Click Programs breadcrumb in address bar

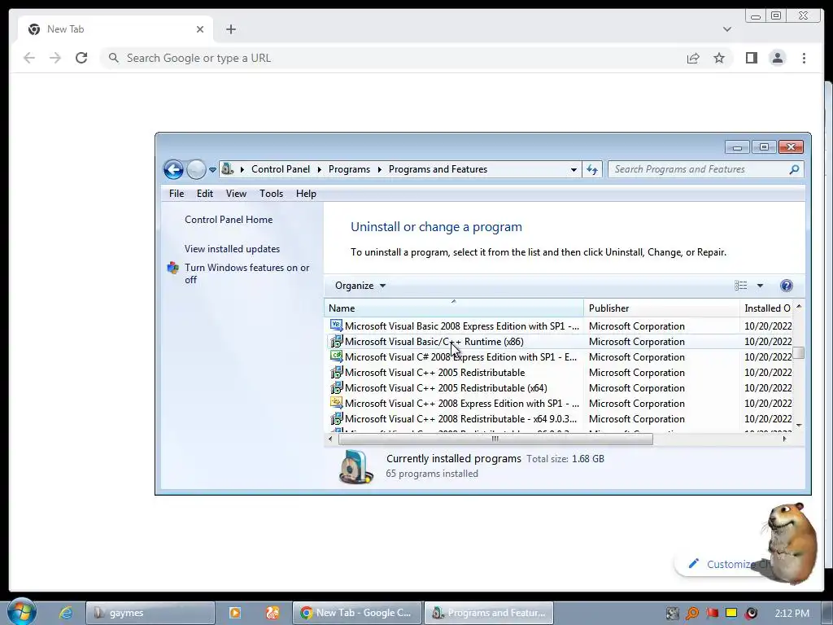[x=349, y=169]
